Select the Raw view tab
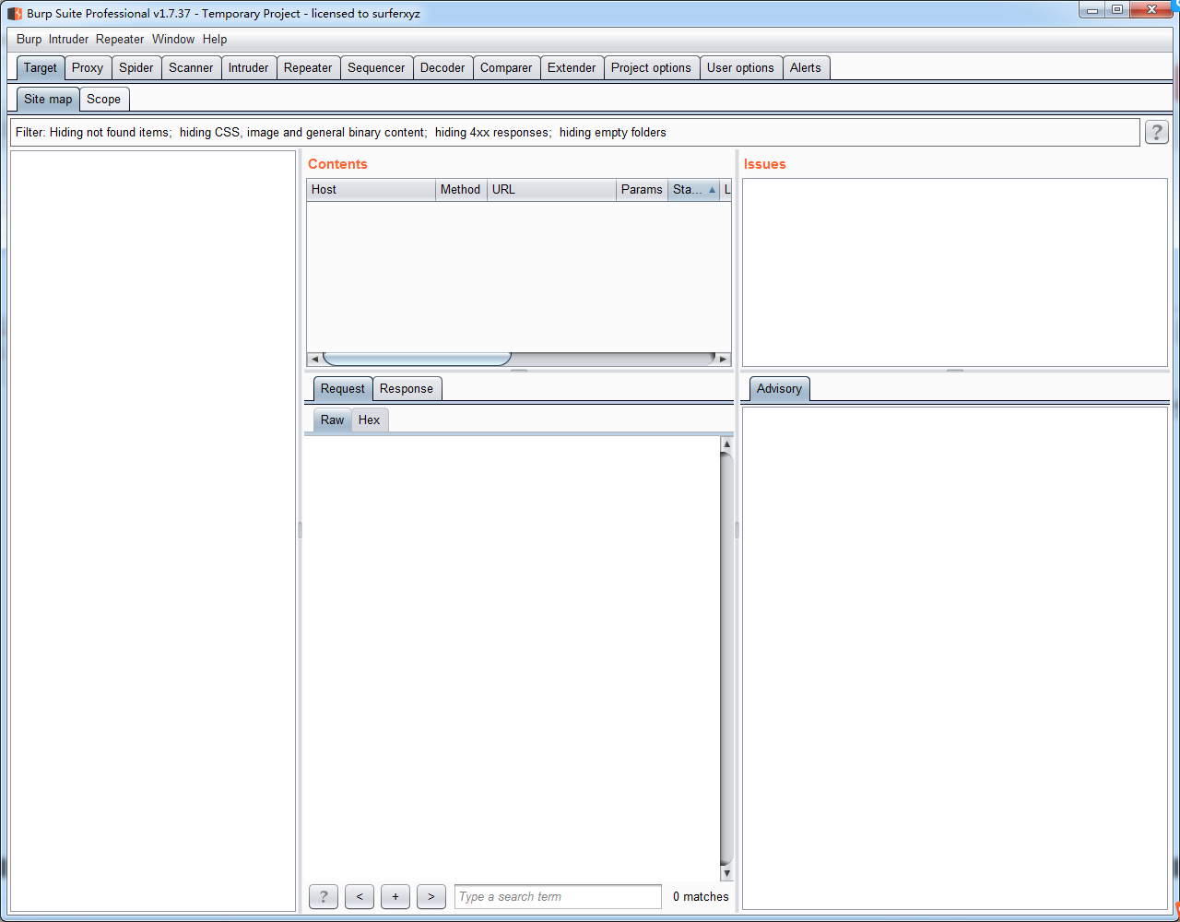Image resolution: width=1180 pixels, height=922 pixels. tap(333, 420)
